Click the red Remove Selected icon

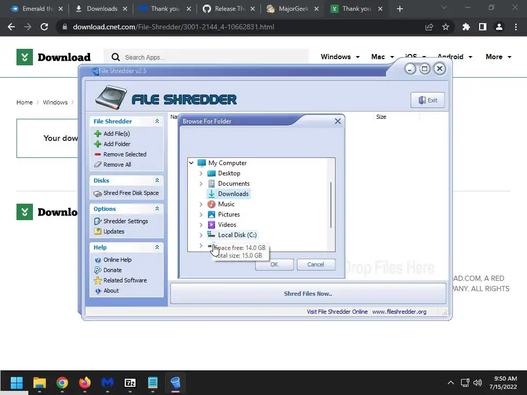pos(98,154)
